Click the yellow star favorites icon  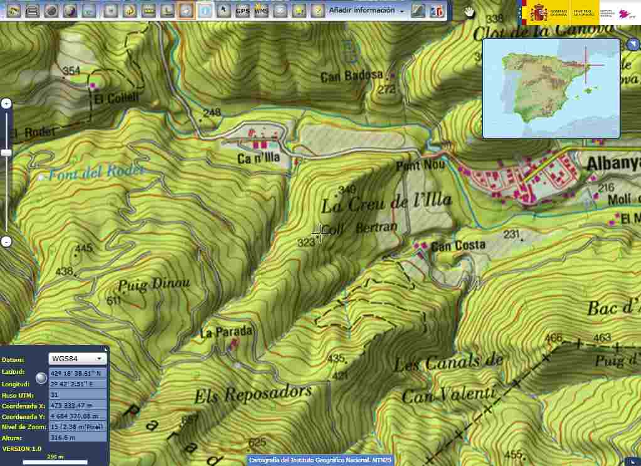[299, 11]
